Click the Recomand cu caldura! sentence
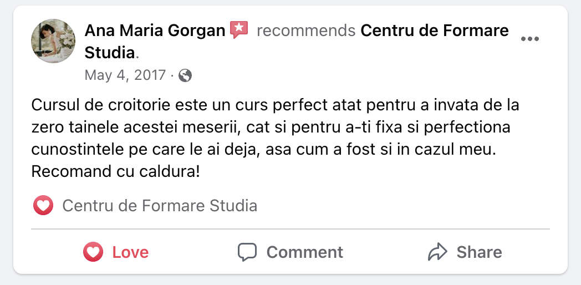The width and height of the screenshot is (581, 285). (115, 171)
